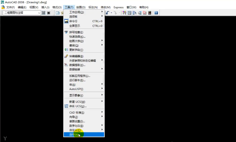Open the DesignCenter icon
This screenshot has height=142, width=236.
click(129, 13)
